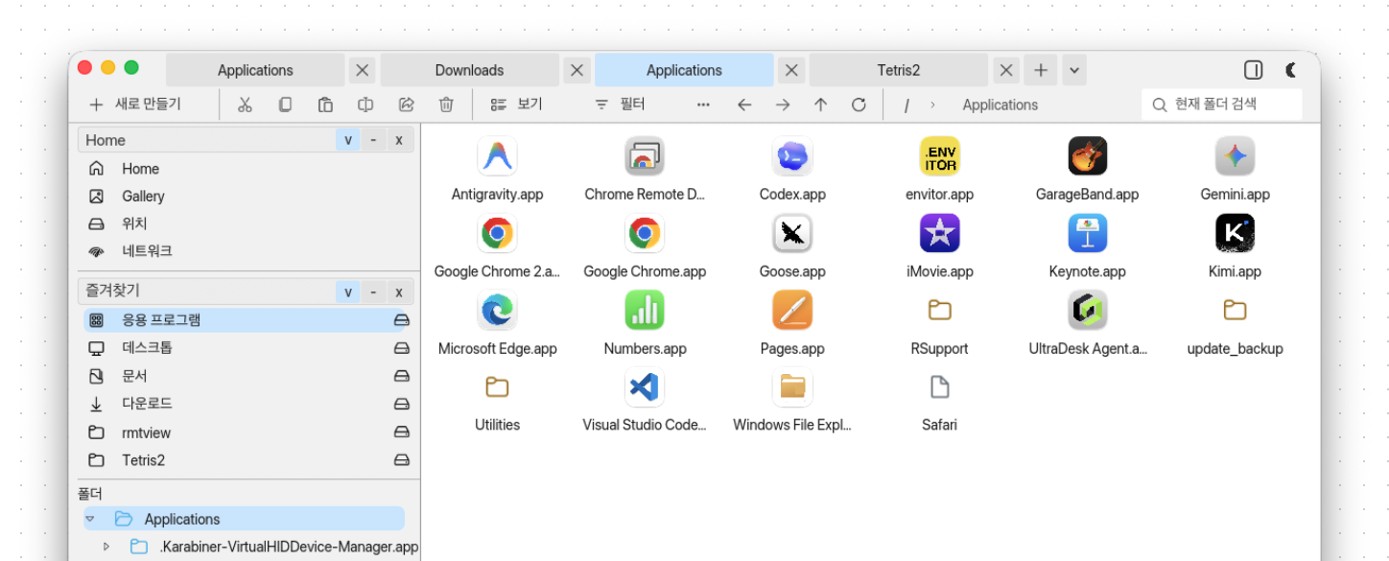The image size is (1389, 561).
Task: Close the Tetris2 tab
Action: pyautogui.click(x=1005, y=70)
